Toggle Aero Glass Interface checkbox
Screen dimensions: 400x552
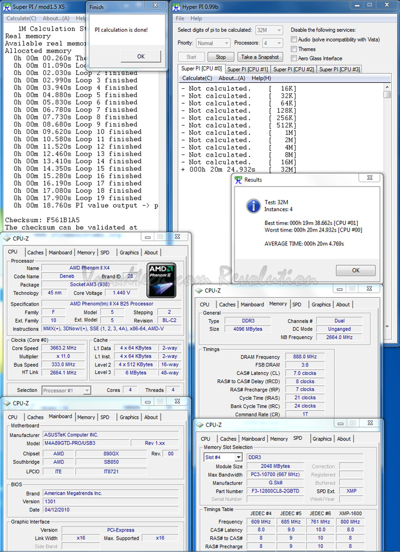click(294, 58)
